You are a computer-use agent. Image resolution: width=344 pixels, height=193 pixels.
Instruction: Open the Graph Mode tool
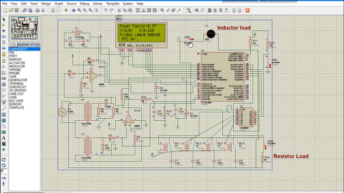4,73
